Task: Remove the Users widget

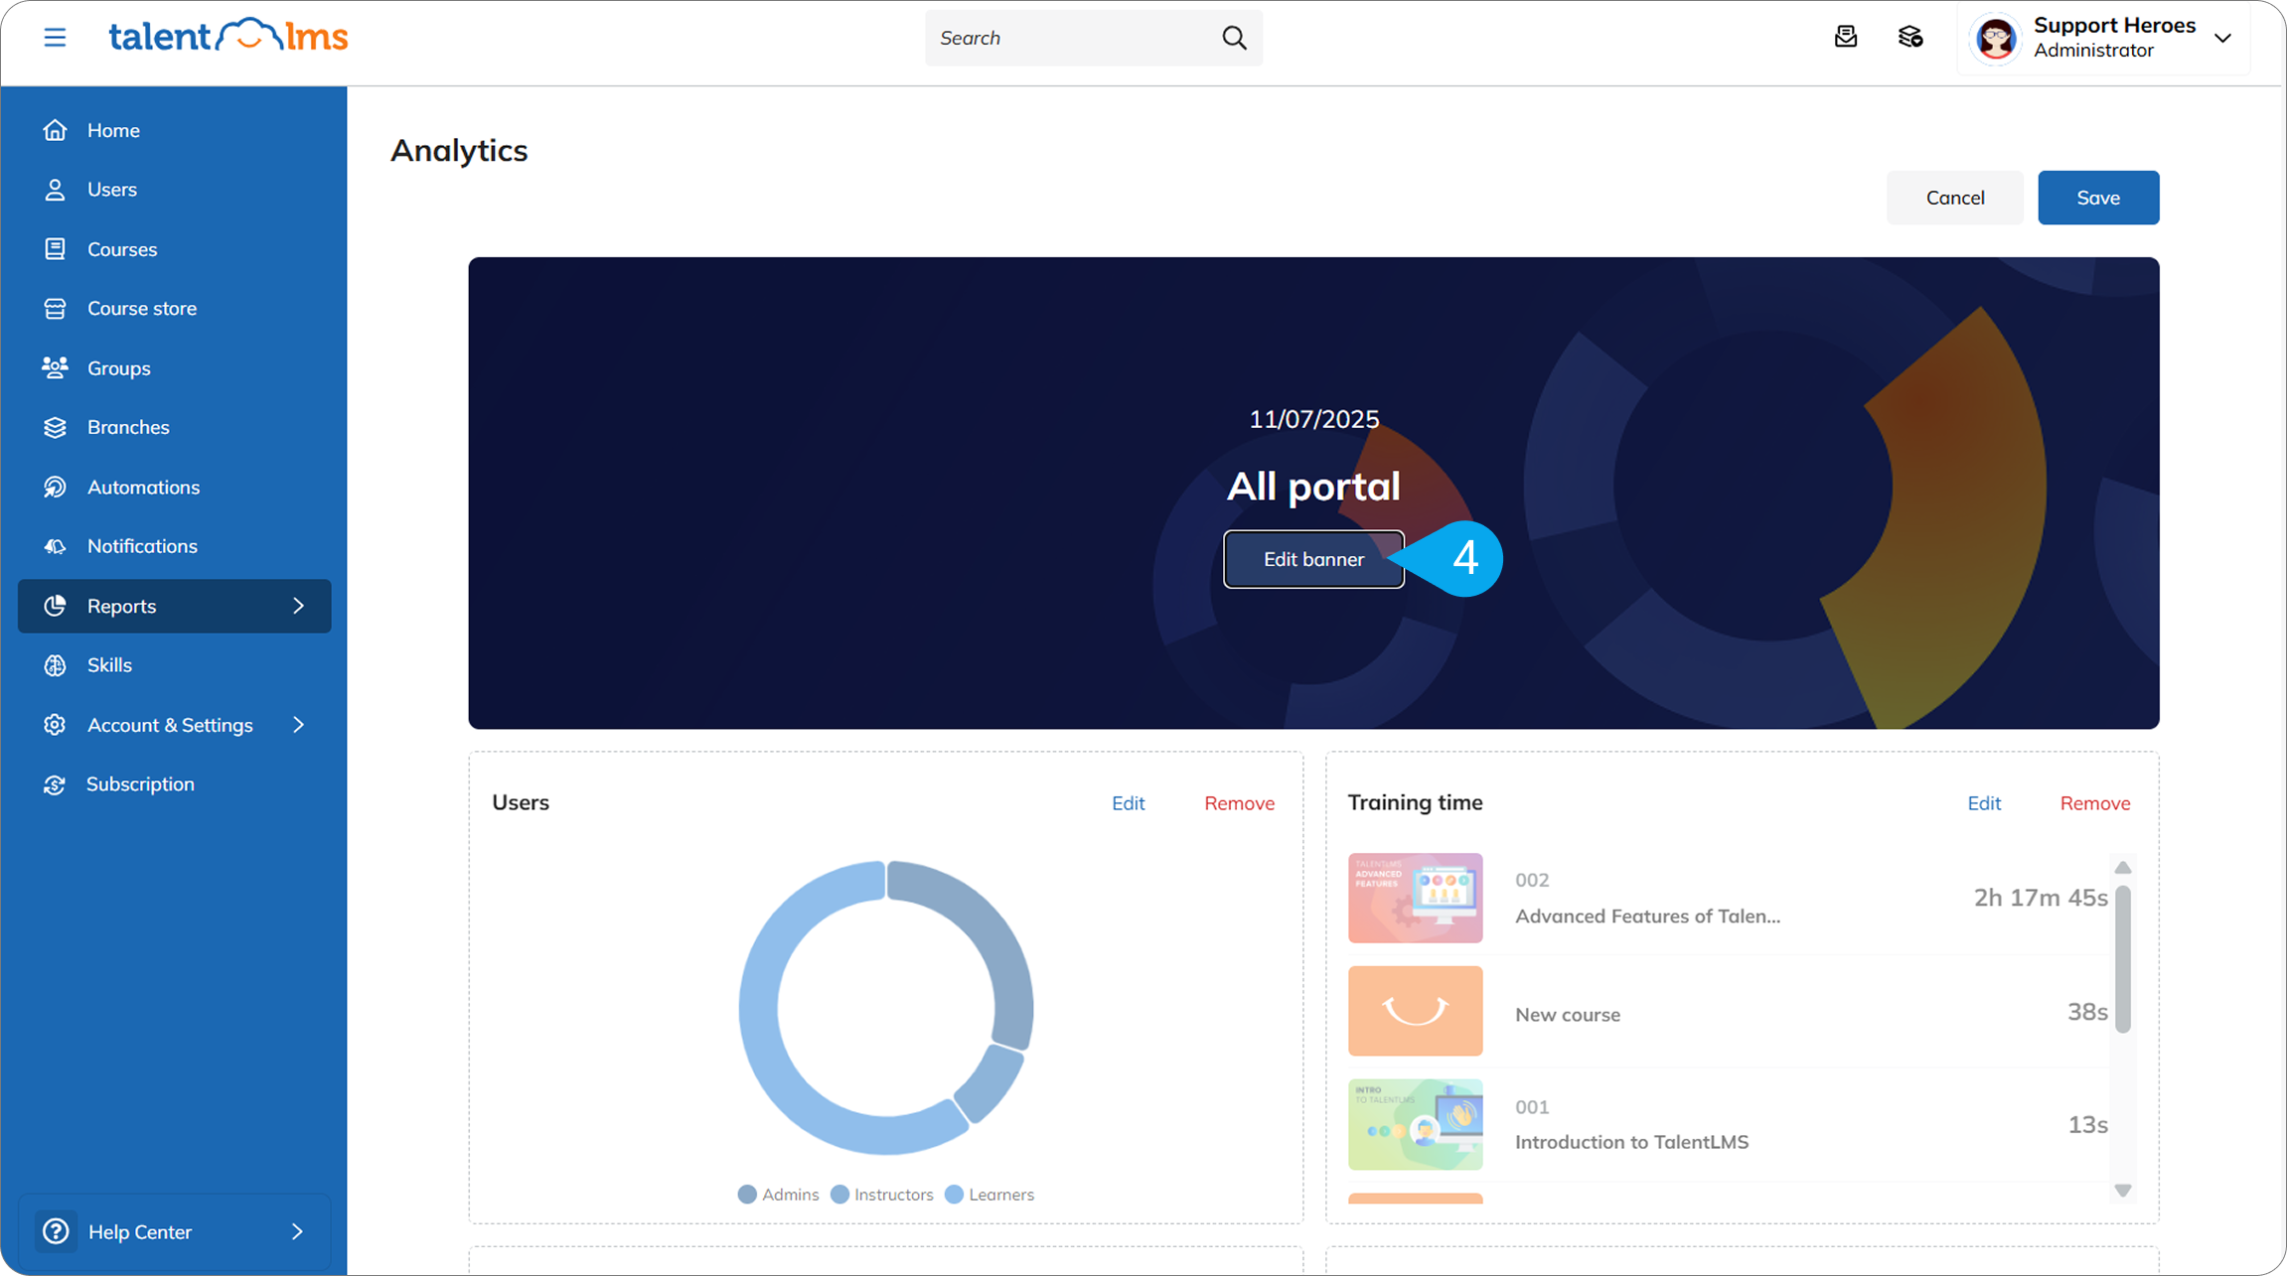Action: pyautogui.click(x=1239, y=803)
